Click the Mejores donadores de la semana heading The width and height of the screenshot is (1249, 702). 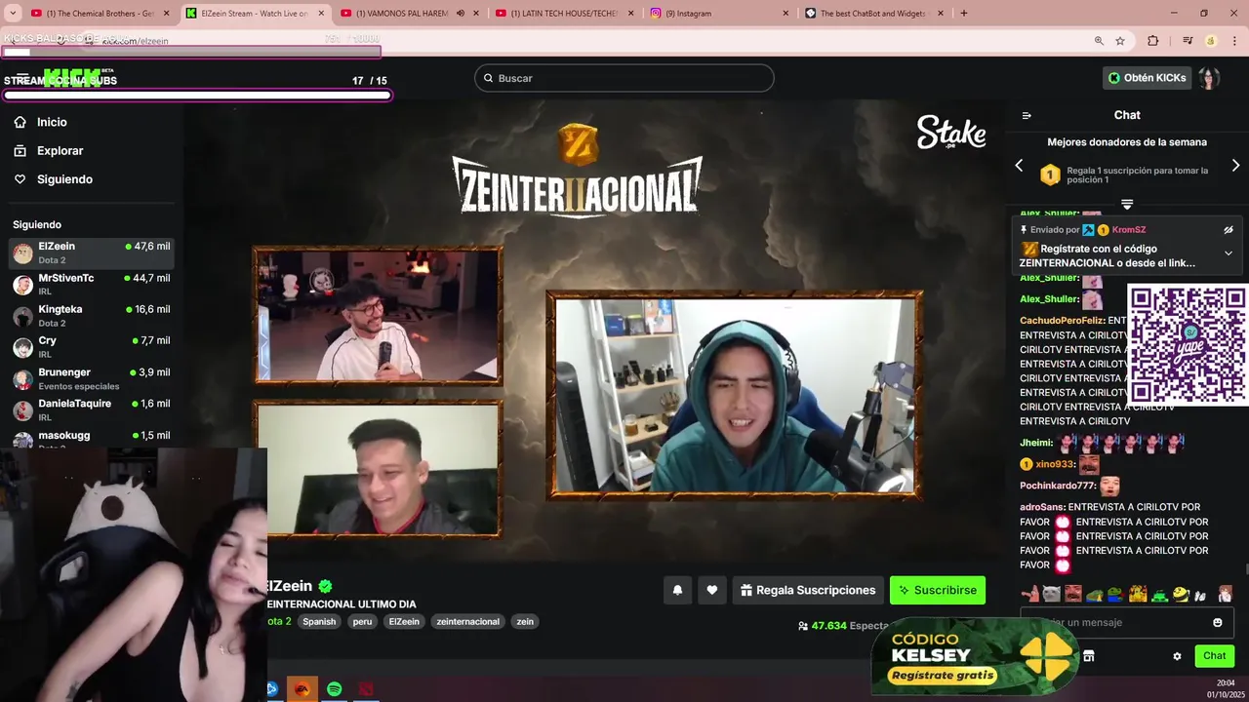[1127, 142]
